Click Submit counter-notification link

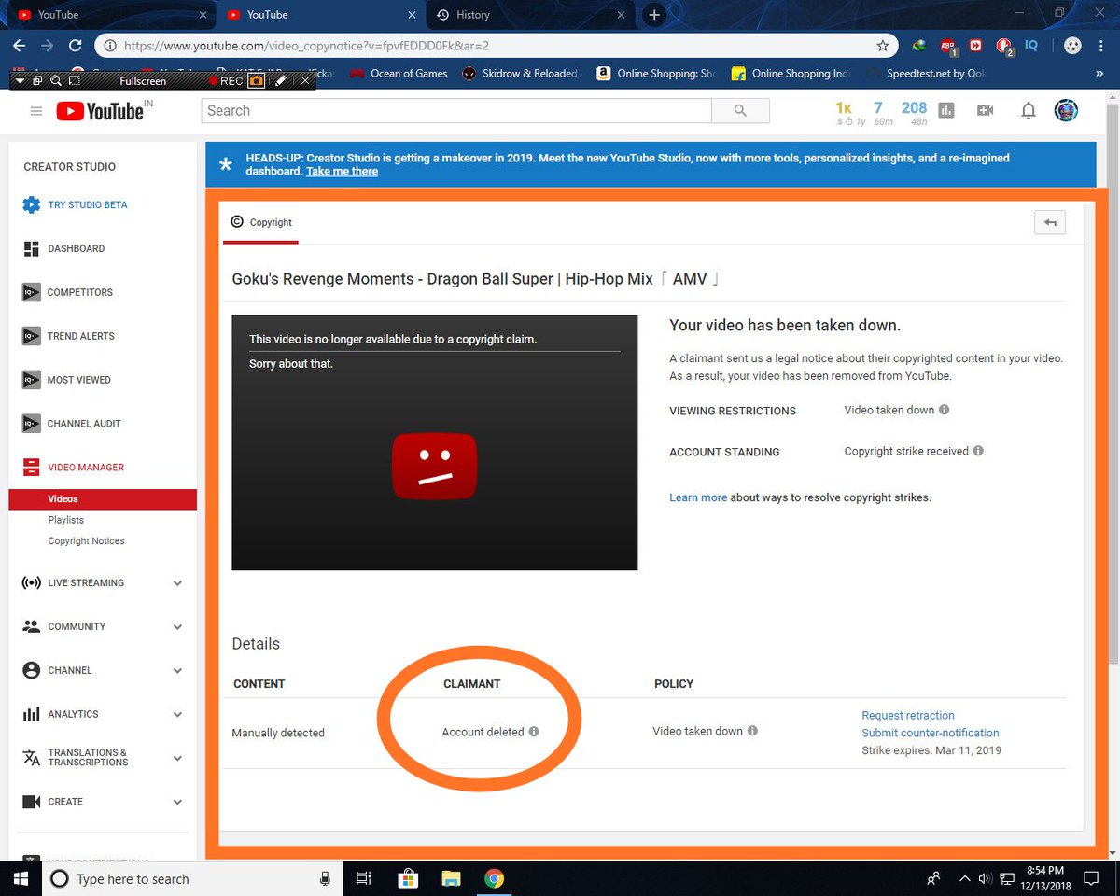(931, 734)
